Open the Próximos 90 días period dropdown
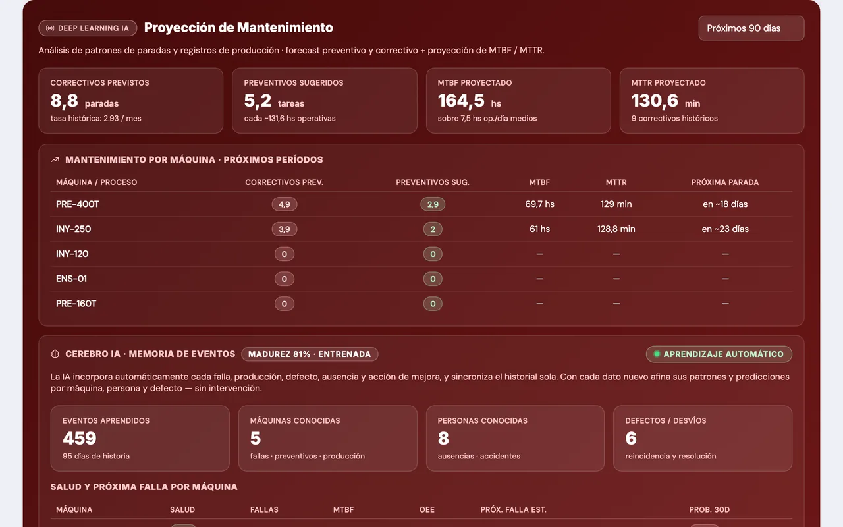Viewport: 843px width, 527px height. pos(751,28)
